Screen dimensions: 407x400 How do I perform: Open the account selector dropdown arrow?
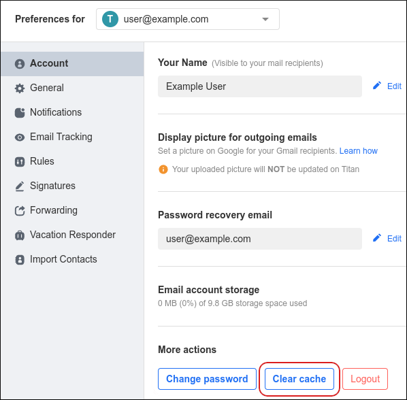[265, 19]
